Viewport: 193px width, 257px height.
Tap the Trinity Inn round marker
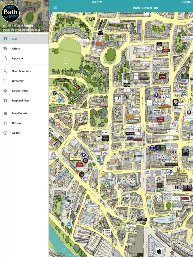[x=82, y=174]
